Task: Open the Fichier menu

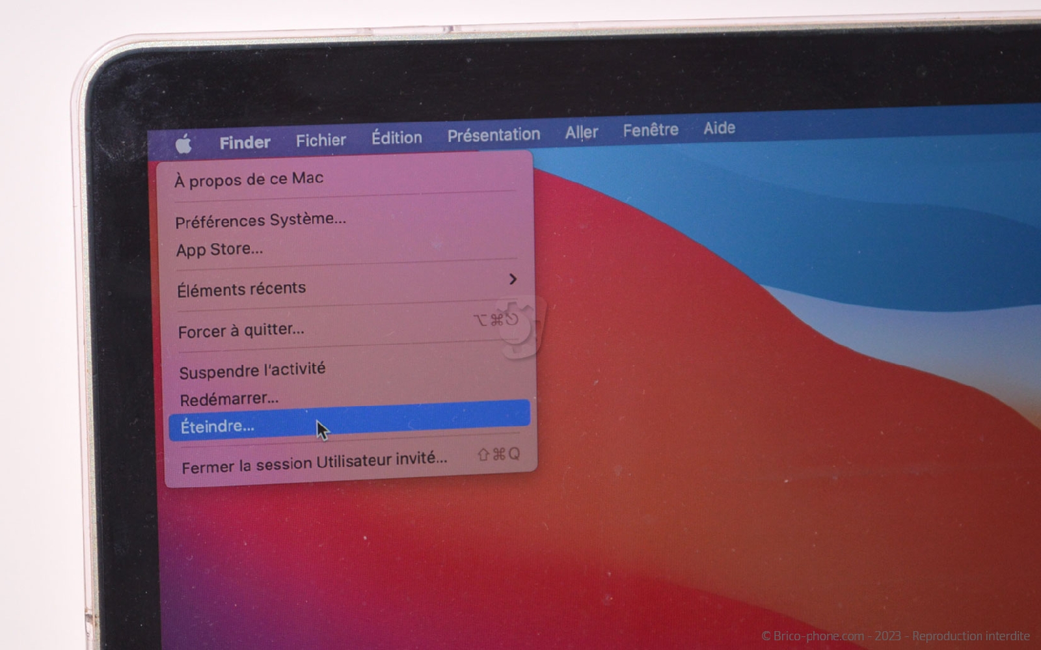Action: click(x=321, y=140)
